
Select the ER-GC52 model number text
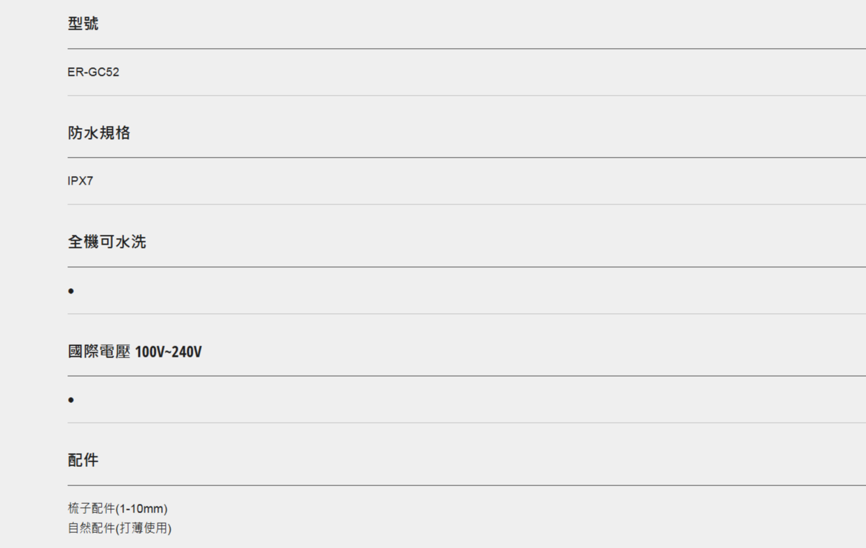pos(93,73)
